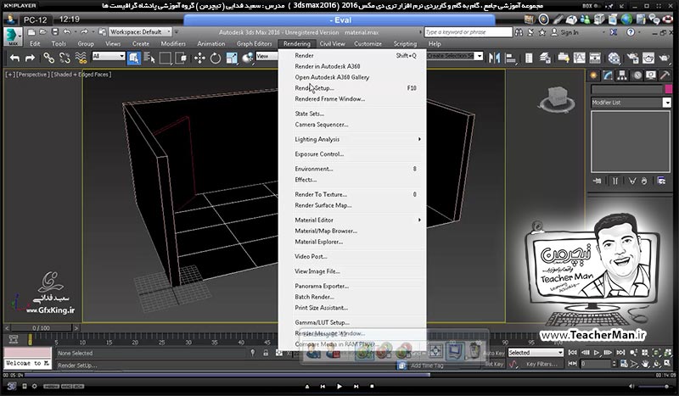
Task: Open the selection filter All dropdown
Action: (x=109, y=56)
